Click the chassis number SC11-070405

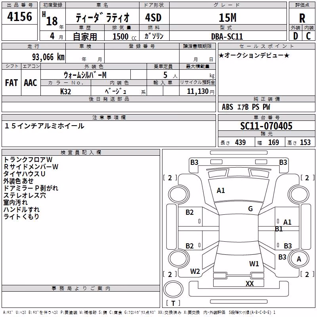coord(266,126)
